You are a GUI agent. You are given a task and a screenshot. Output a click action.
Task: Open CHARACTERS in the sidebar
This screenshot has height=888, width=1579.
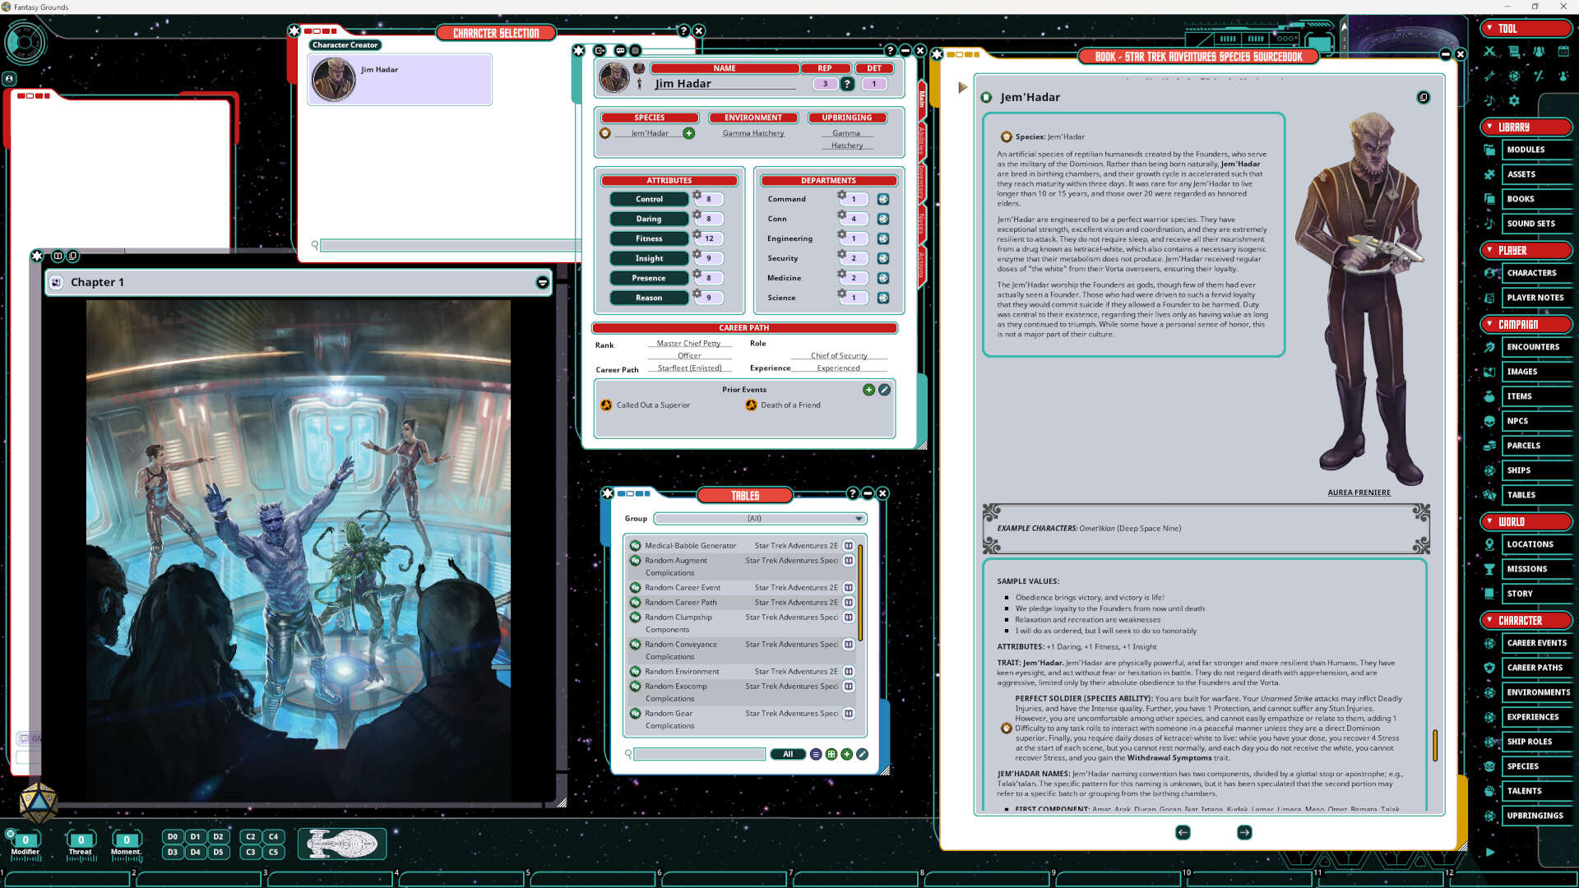click(x=1536, y=273)
